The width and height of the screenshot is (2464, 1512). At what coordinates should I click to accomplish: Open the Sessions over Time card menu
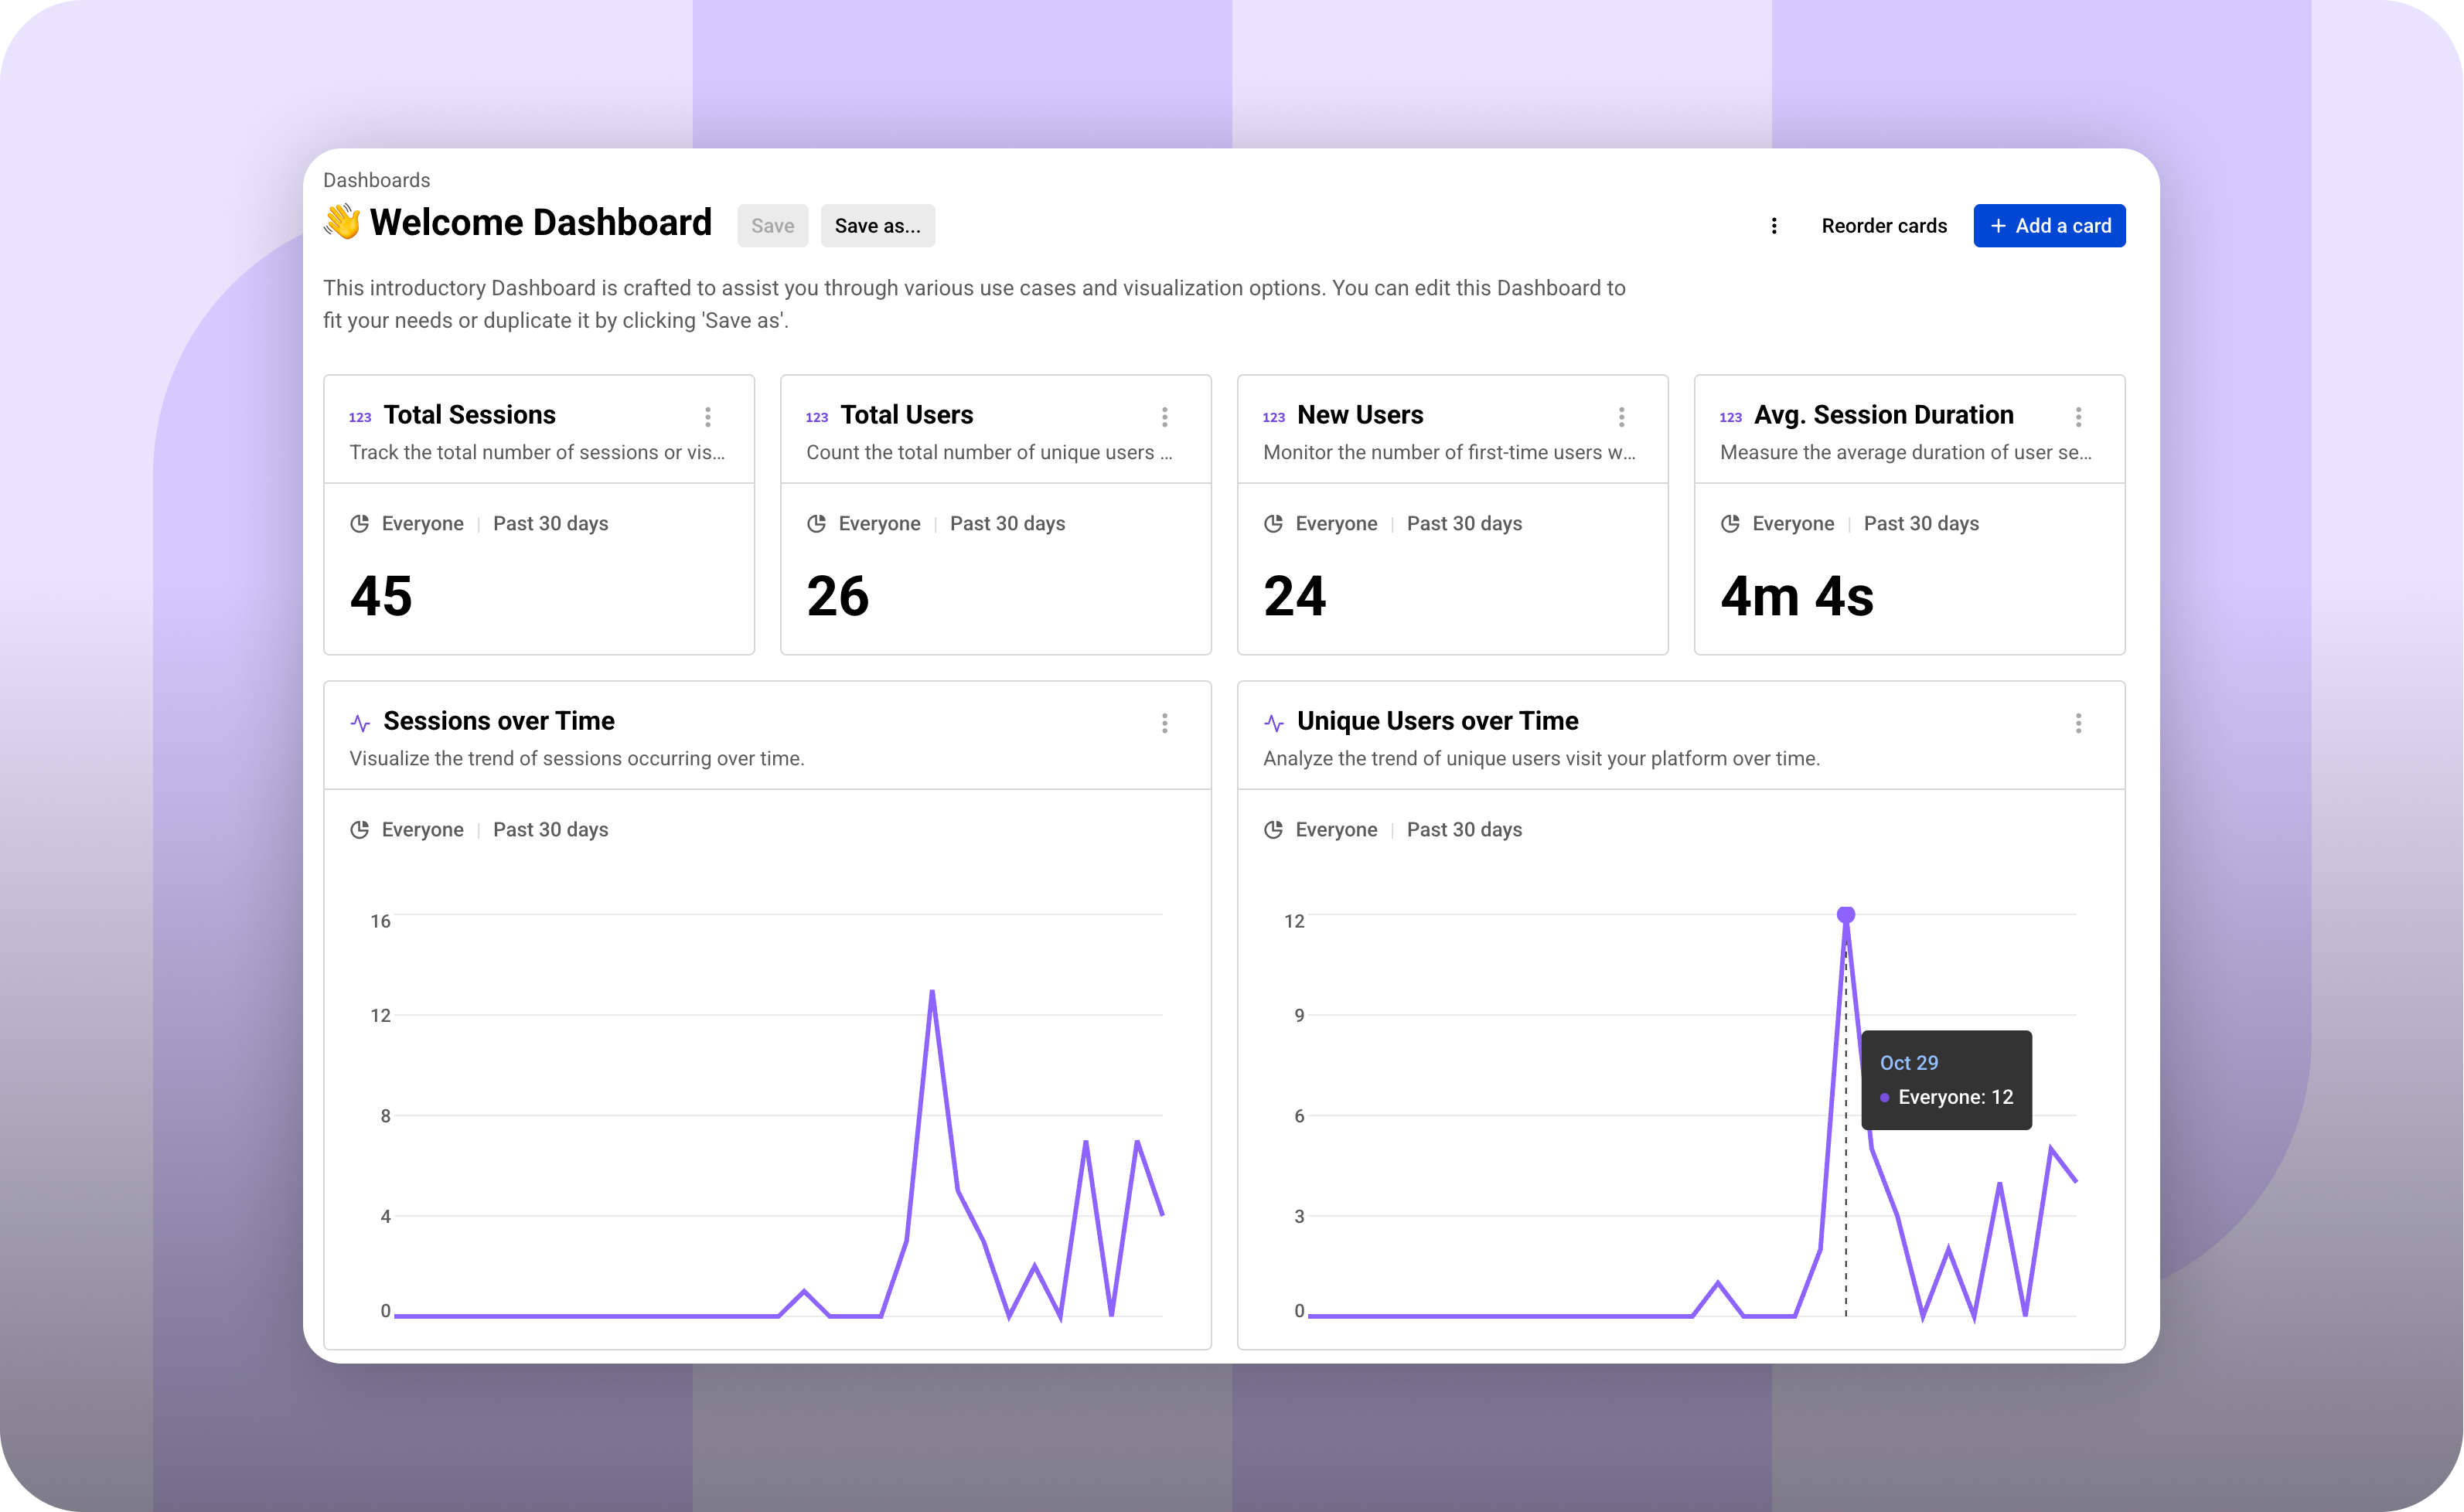click(x=1164, y=723)
